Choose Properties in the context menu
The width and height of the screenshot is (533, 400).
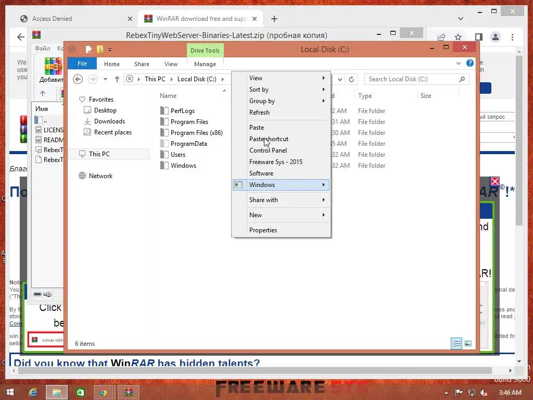point(281,230)
